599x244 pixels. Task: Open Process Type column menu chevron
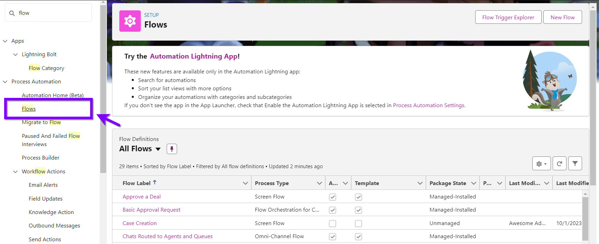coord(319,183)
